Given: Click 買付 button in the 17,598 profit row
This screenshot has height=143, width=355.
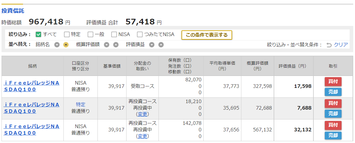Looking at the screenshot, I should (333, 82).
